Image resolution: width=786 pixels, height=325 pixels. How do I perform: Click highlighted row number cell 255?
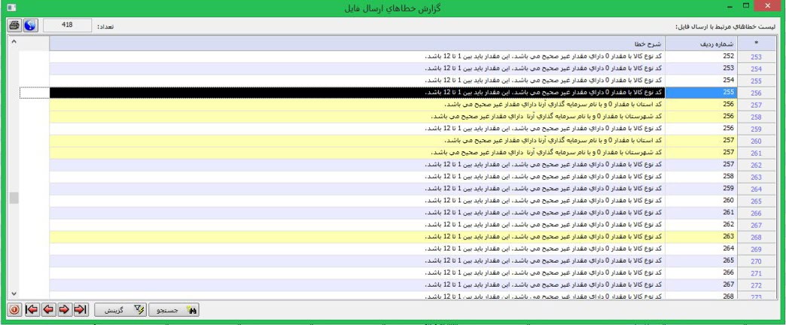(x=701, y=93)
